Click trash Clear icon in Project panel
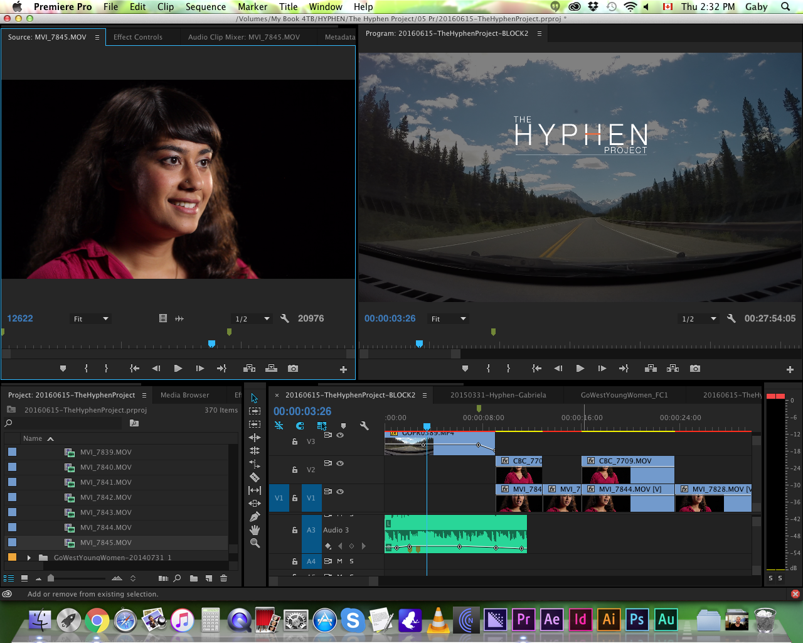 point(223,578)
